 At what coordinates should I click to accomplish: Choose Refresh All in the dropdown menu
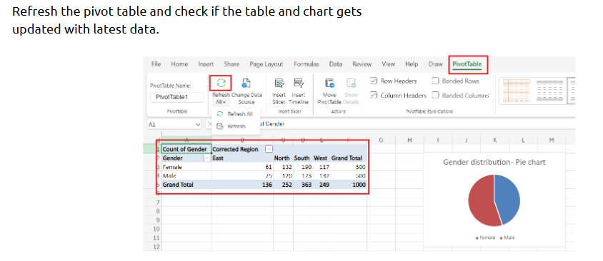pos(235,114)
